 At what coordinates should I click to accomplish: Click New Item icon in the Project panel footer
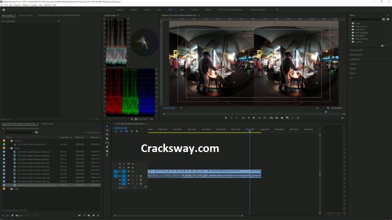click(x=93, y=215)
